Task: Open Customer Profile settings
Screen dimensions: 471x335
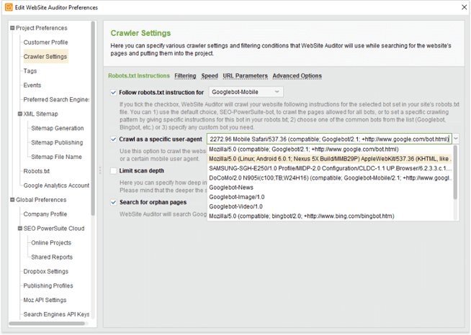Action: pyautogui.click(x=45, y=42)
